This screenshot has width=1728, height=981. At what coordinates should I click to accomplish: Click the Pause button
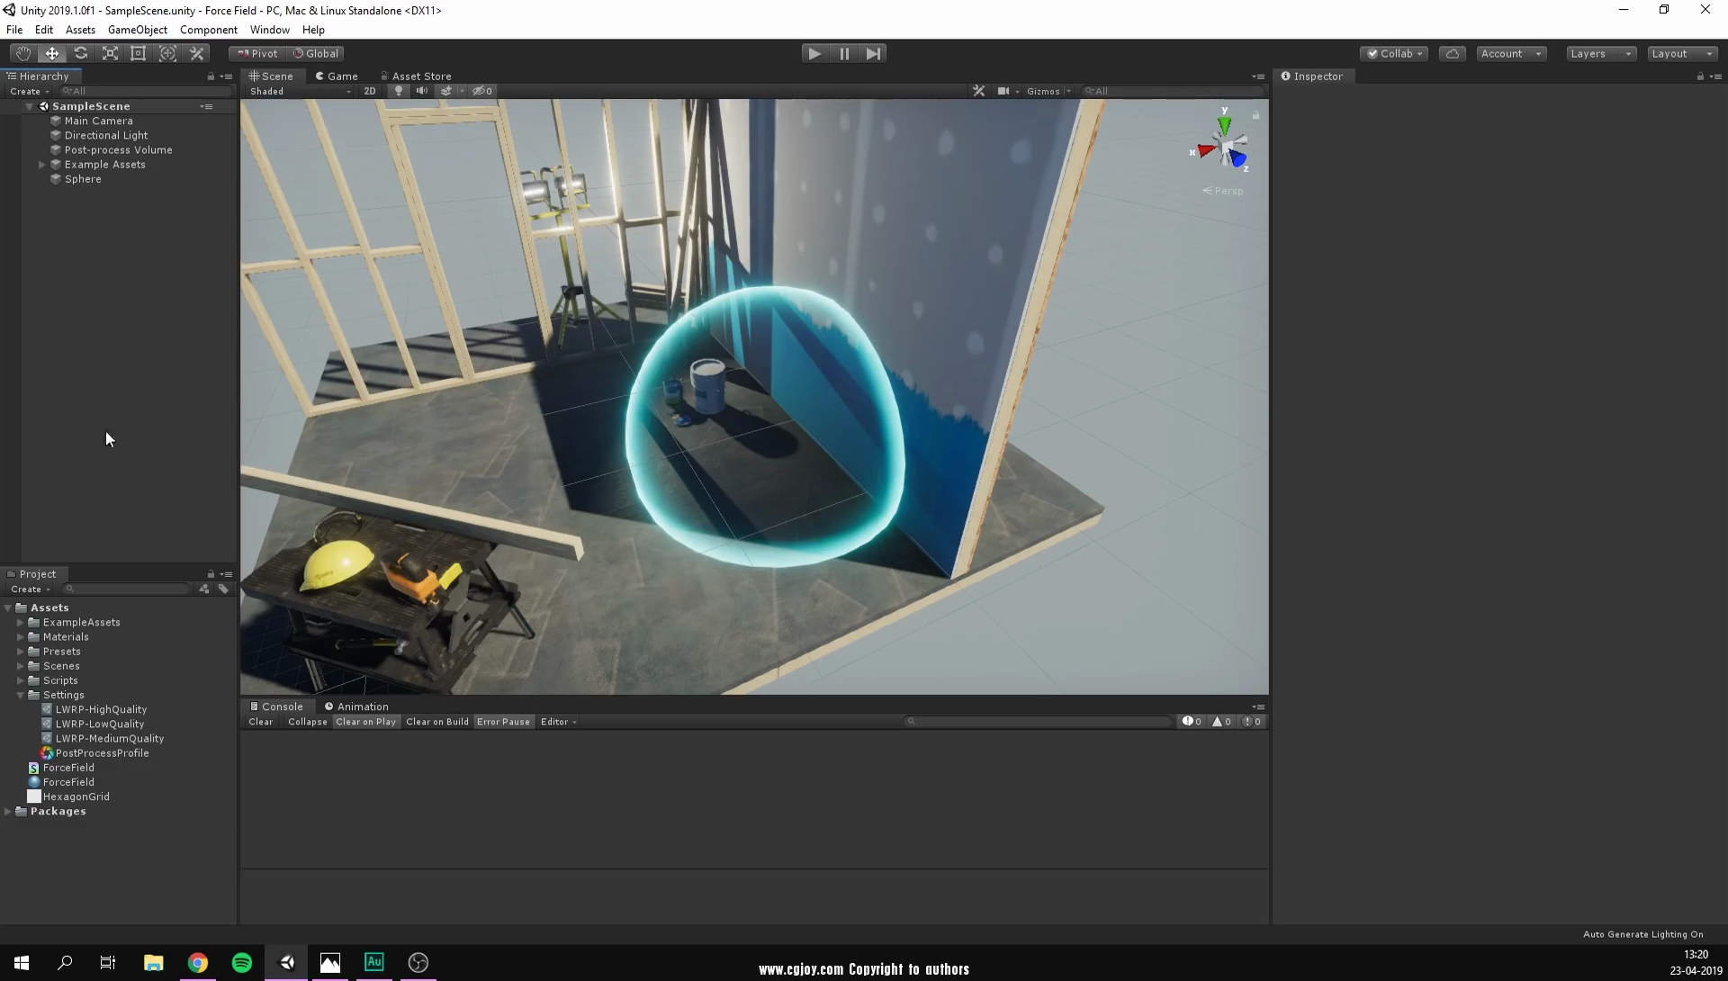[844, 53]
